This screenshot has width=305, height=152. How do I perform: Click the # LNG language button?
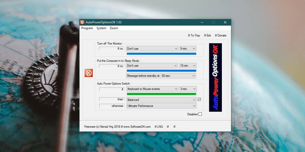click(159, 127)
